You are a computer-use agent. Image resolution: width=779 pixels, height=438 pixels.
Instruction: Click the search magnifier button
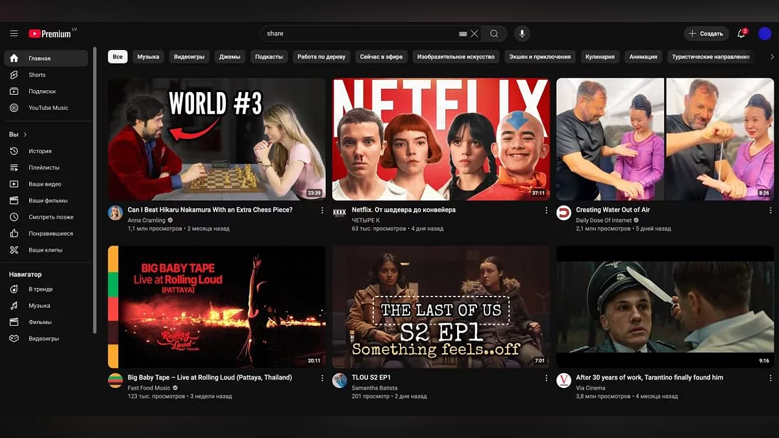coord(494,34)
